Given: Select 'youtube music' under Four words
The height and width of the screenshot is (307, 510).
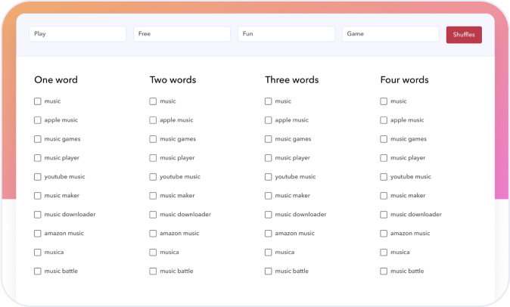Looking at the screenshot, I should pos(384,177).
